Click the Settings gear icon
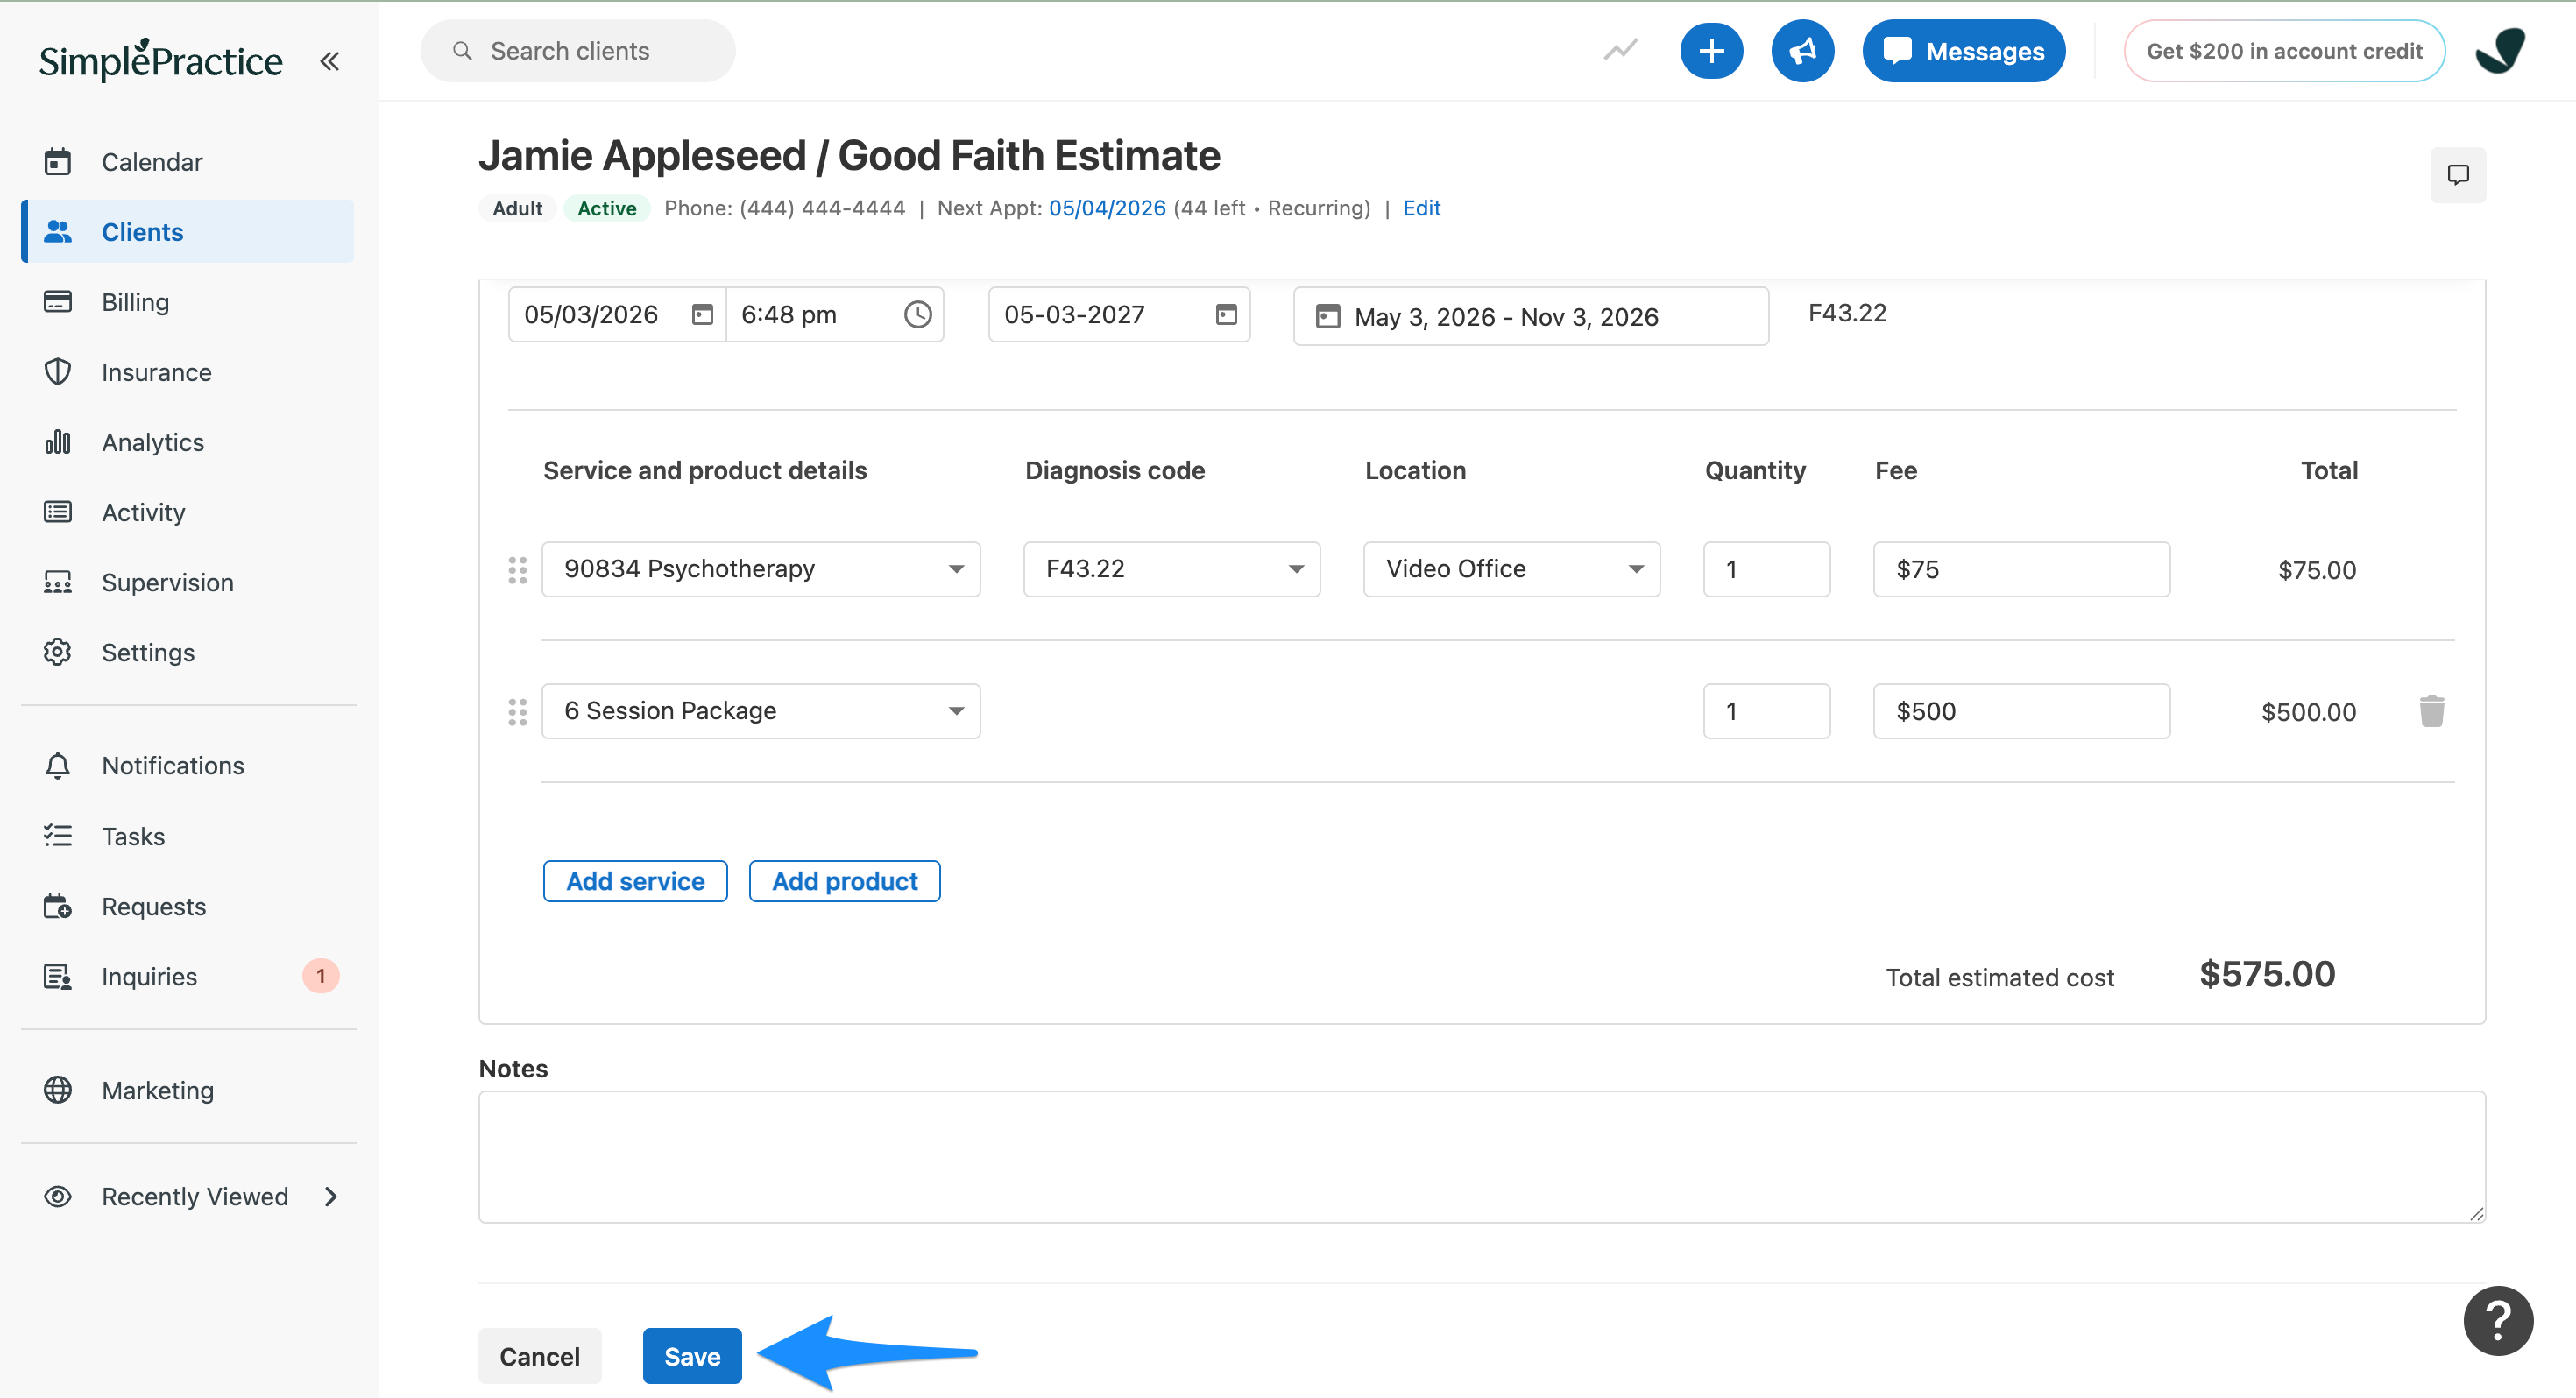The image size is (2576, 1398). (x=58, y=652)
